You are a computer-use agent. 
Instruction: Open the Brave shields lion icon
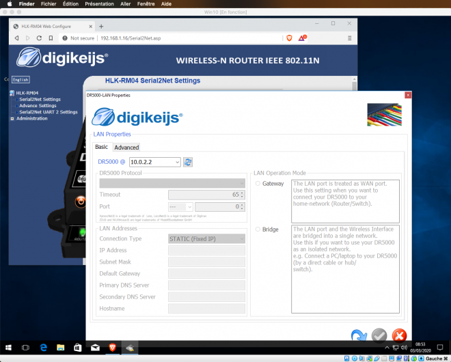click(289, 38)
